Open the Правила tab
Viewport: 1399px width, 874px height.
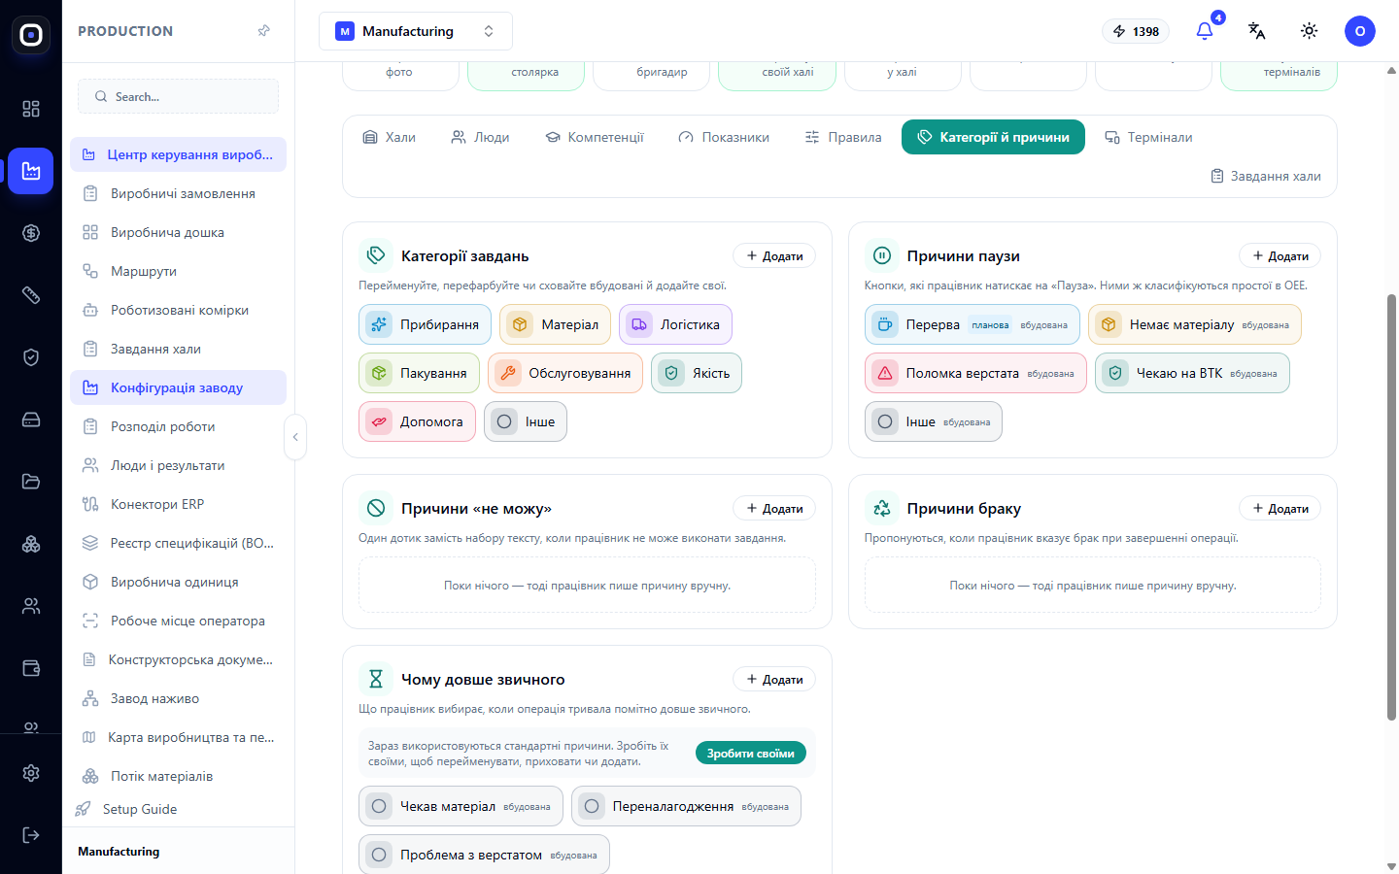(843, 137)
